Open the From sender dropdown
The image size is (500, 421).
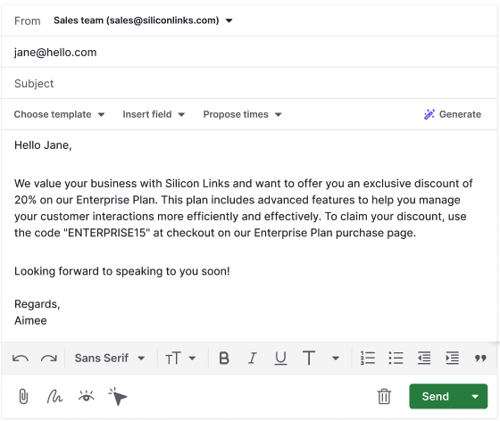(143, 21)
